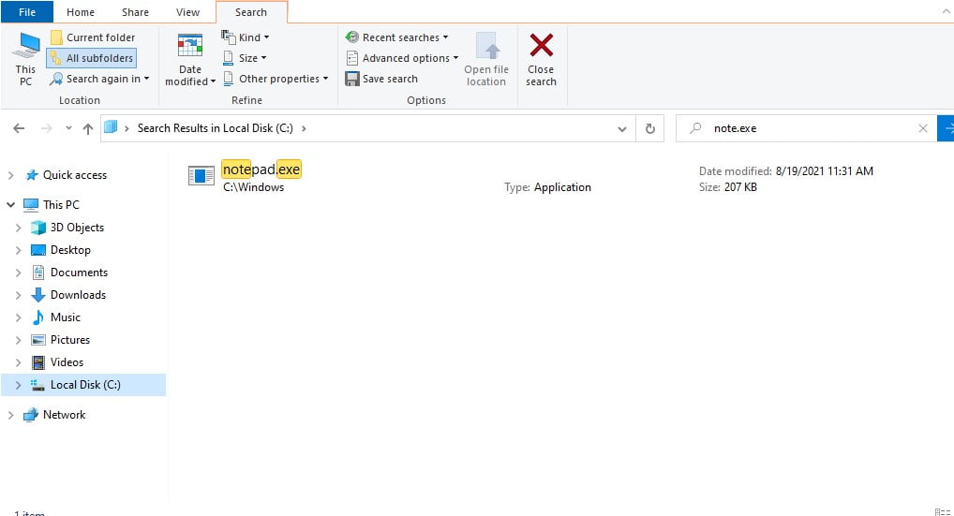Expand the Downloads folder node
Viewport: 954px width, 516px height.
point(18,295)
